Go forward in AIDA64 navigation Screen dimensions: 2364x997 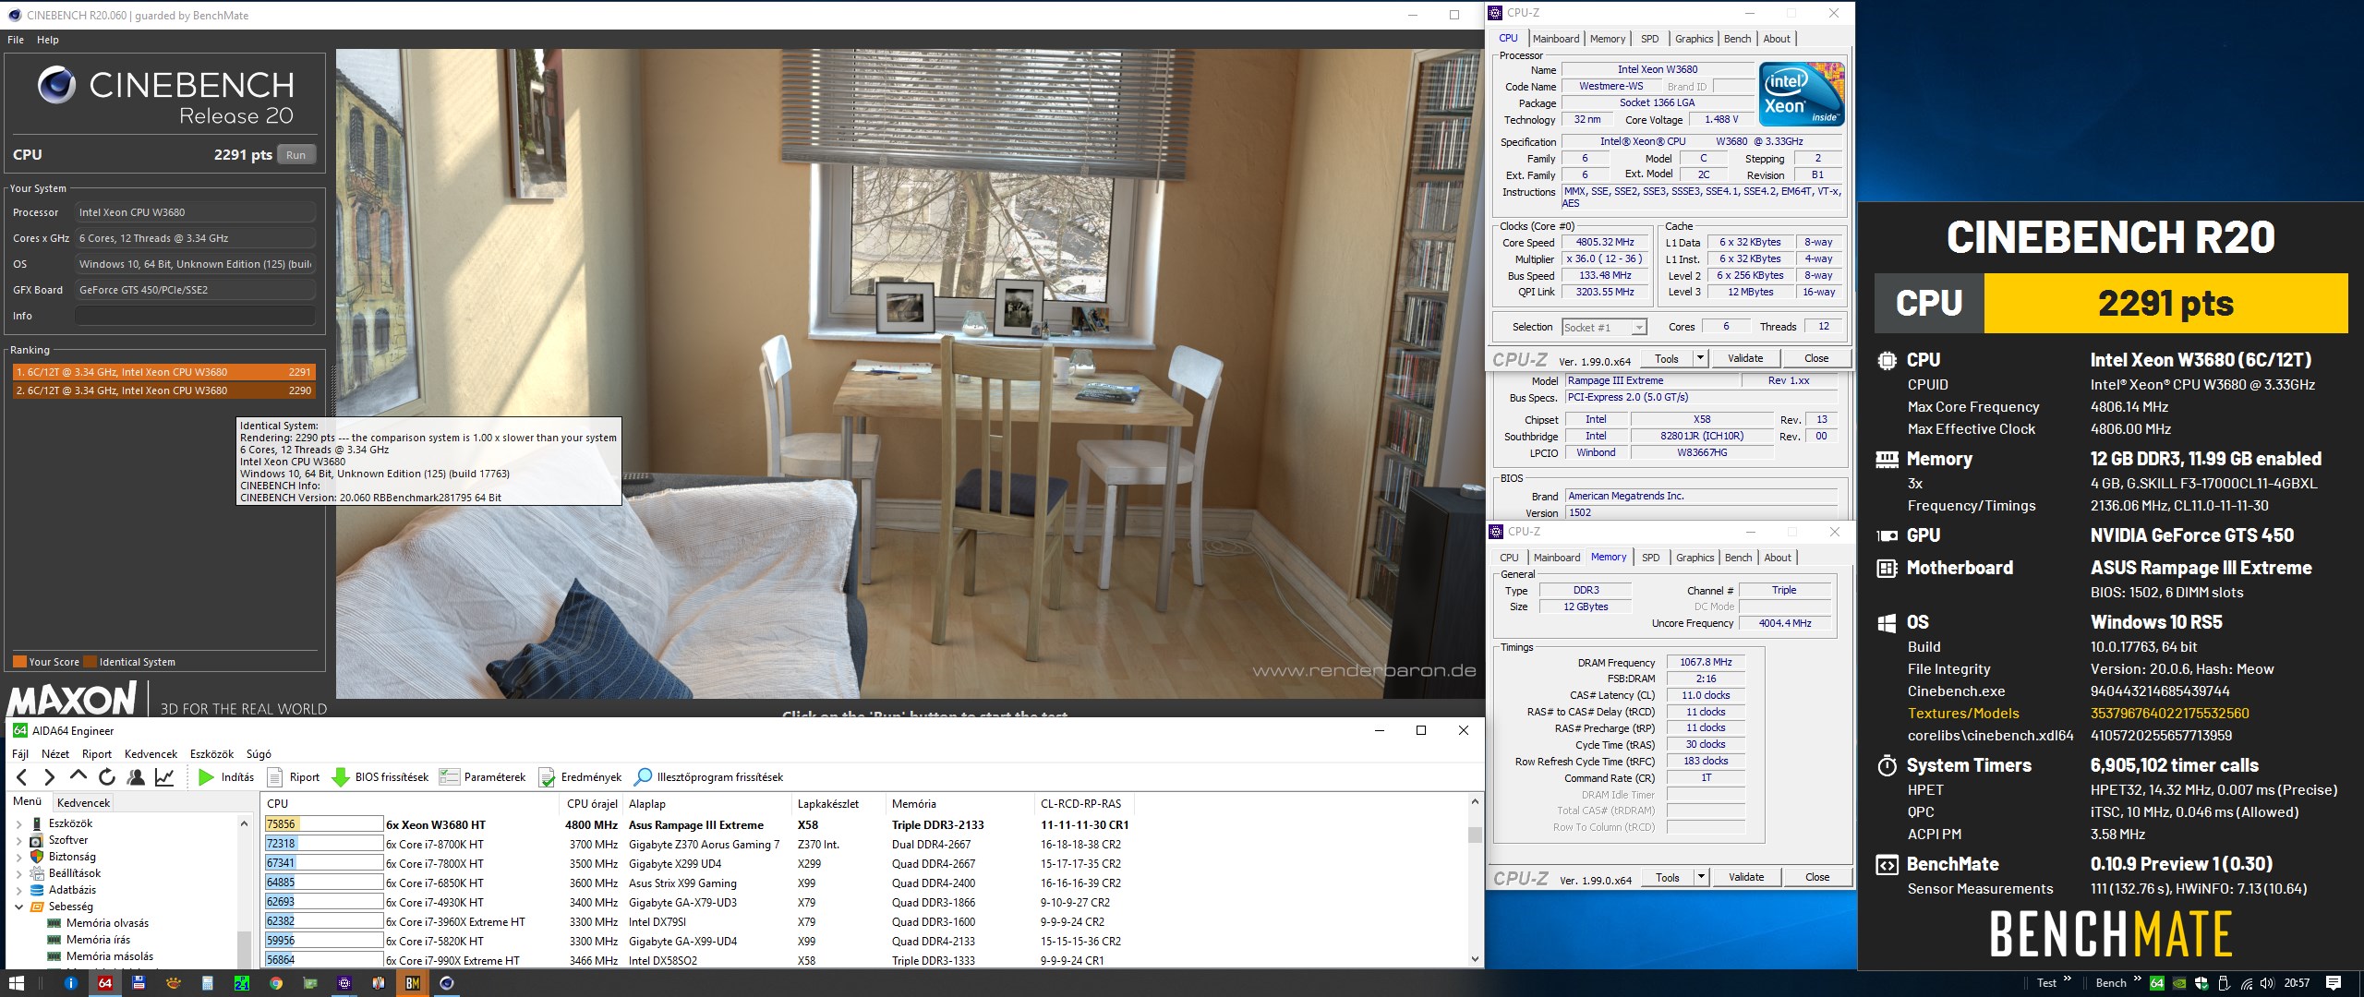click(50, 777)
